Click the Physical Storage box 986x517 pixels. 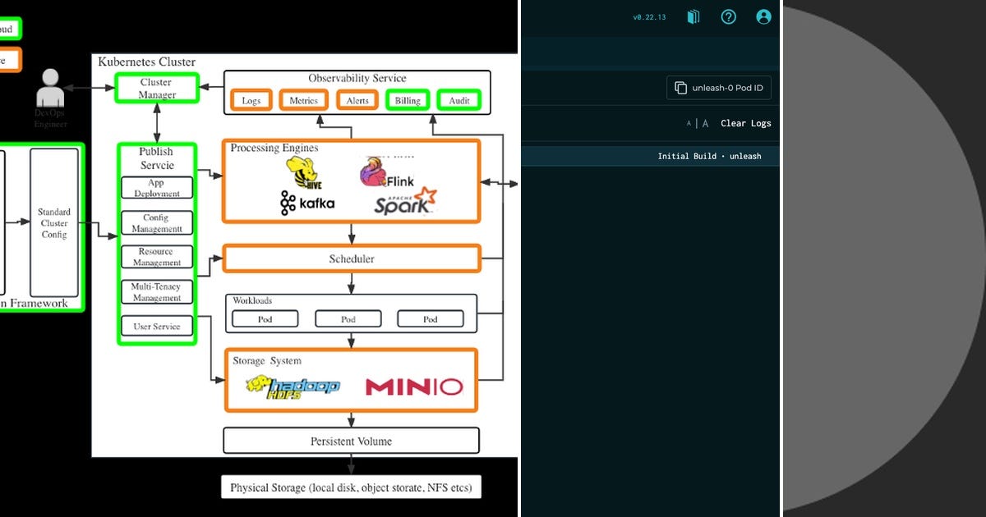pos(351,487)
